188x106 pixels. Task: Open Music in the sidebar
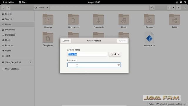pyautogui.click(x=17, y=40)
